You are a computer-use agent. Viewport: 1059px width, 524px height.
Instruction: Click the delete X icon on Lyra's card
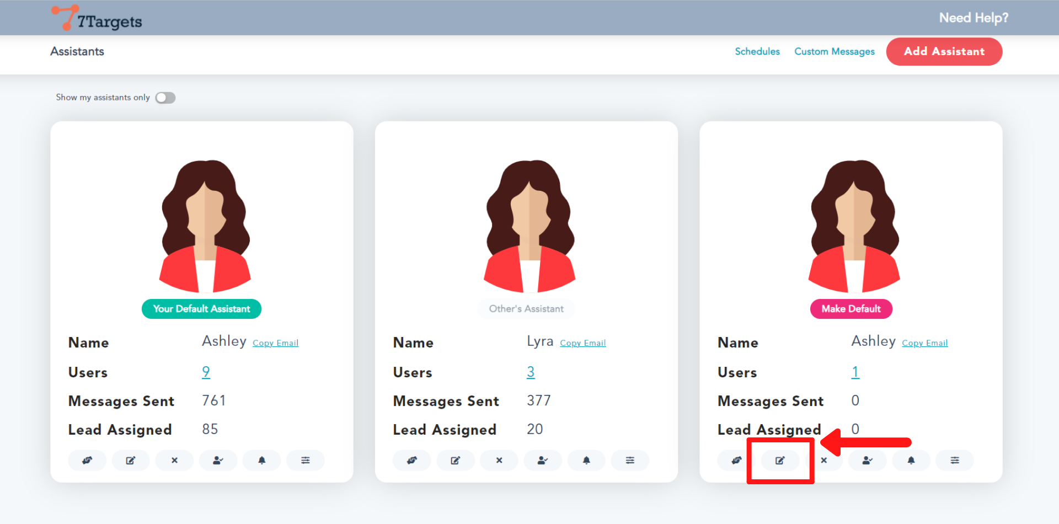tap(499, 460)
